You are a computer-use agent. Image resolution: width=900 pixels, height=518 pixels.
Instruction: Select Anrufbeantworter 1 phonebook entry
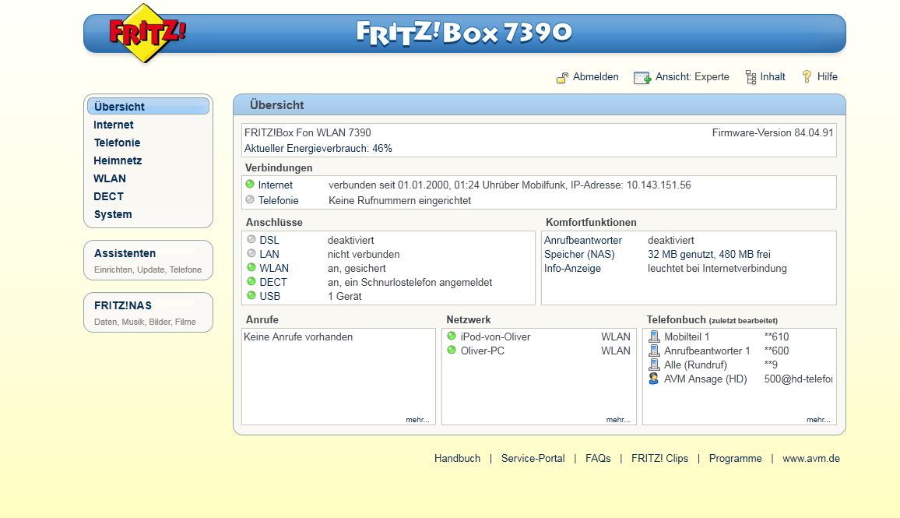click(707, 351)
